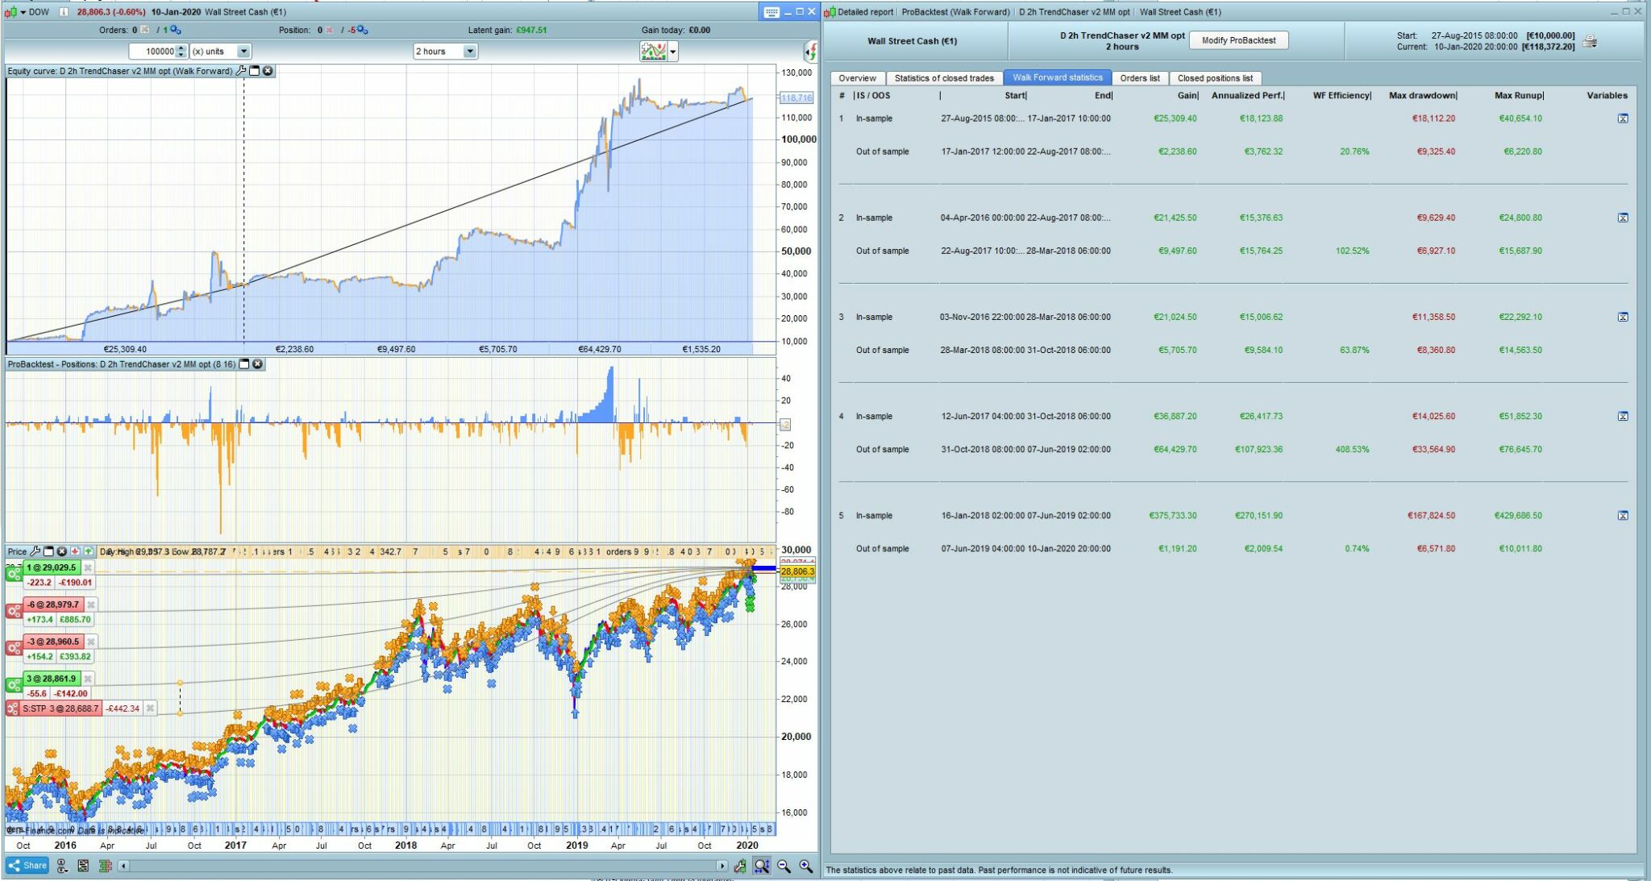Expand the (x) units dropdown

(243, 52)
